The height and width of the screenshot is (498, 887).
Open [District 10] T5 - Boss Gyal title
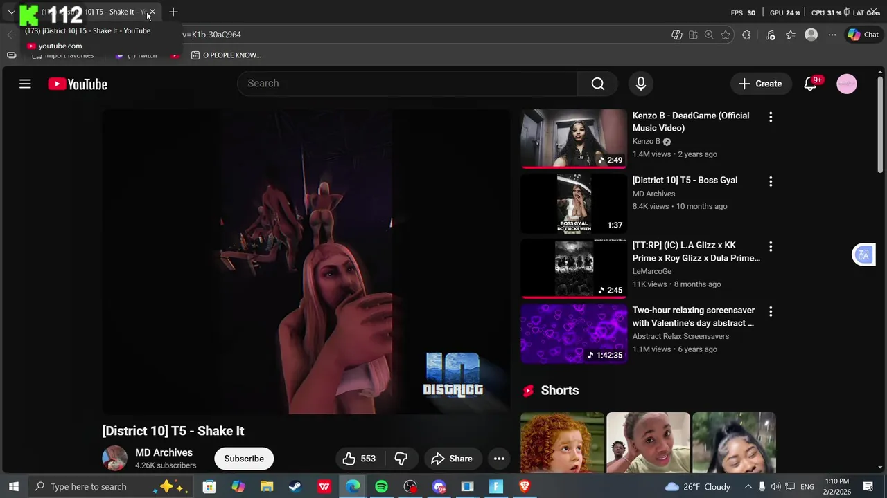[x=685, y=180]
